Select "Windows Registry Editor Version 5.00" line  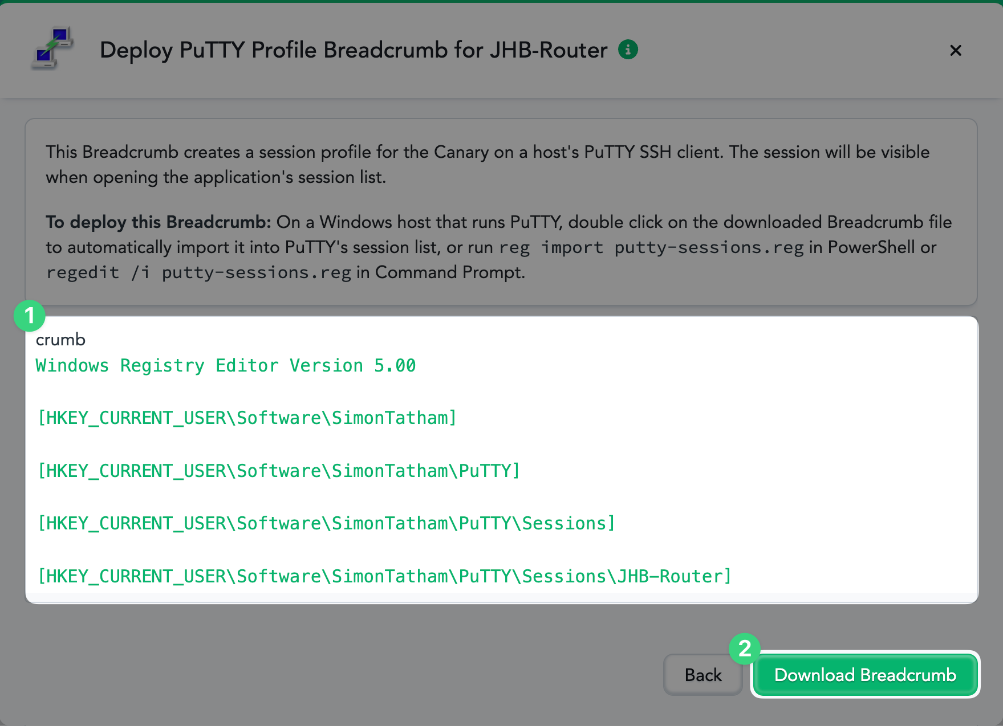click(x=226, y=365)
